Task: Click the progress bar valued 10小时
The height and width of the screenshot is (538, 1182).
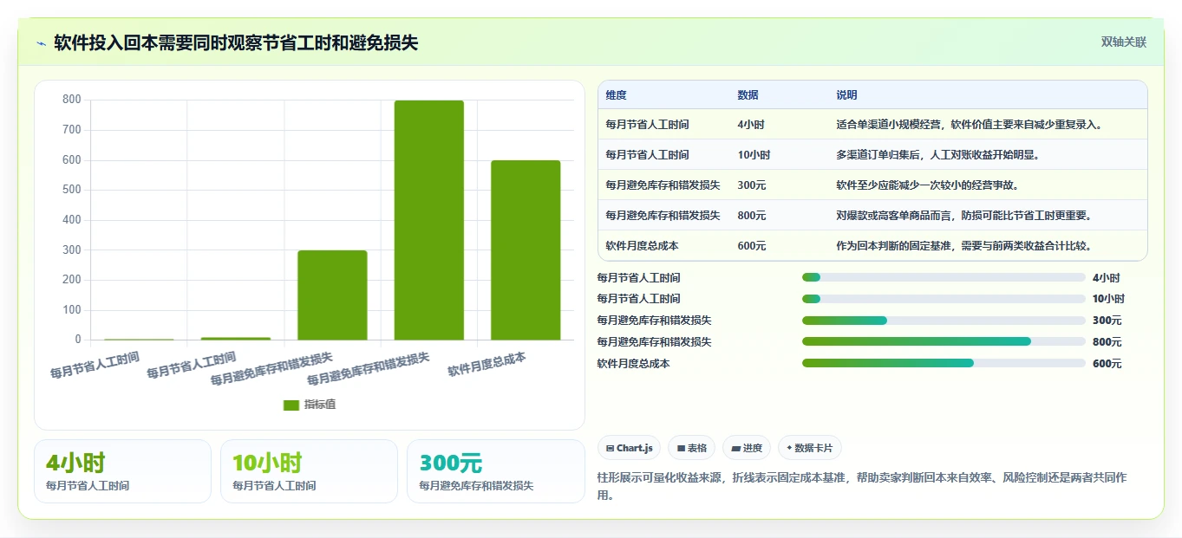Action: point(944,299)
